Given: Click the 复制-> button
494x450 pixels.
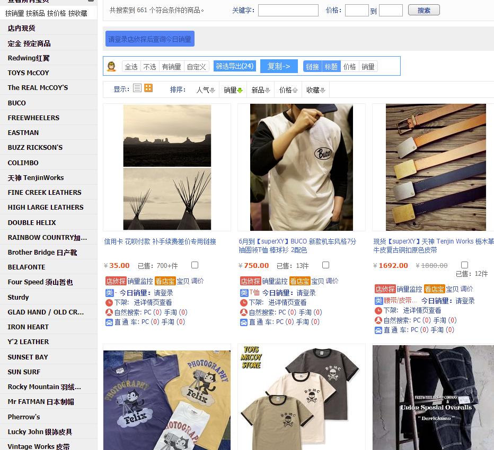Looking at the screenshot, I should click(279, 66).
